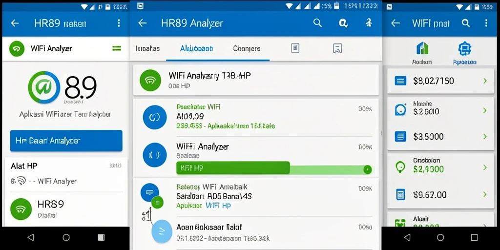Tap the rightmost icon in HR89 Analyzer toolbar
Viewport: 500px width, 250px height.
369,22
